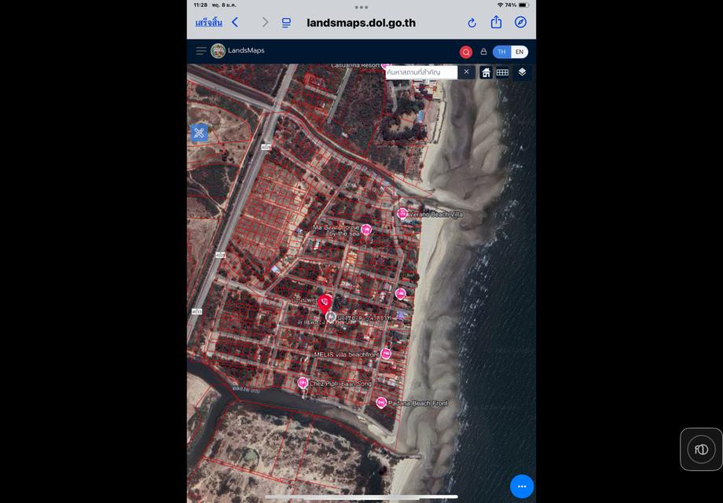Click the grid measurement icon

pos(502,72)
